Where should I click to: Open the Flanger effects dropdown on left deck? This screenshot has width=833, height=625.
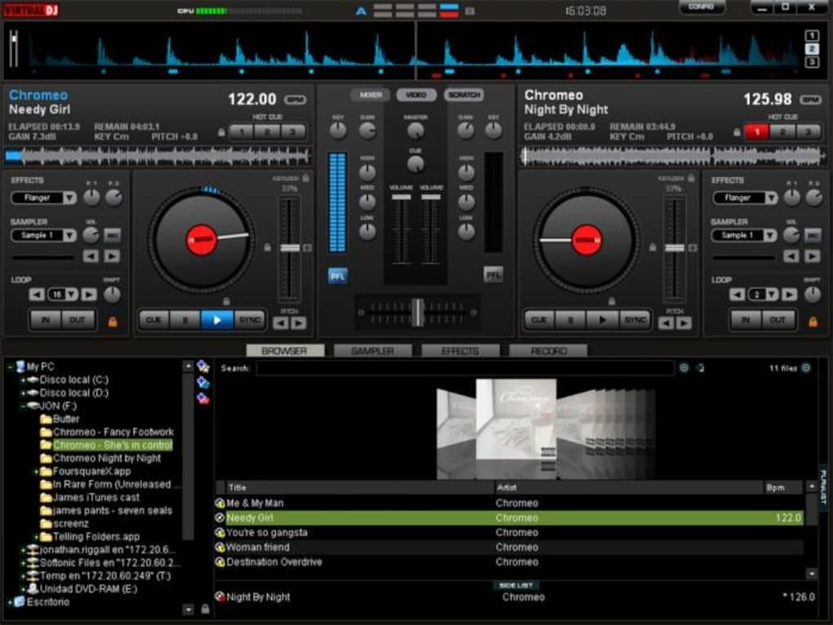(42, 197)
